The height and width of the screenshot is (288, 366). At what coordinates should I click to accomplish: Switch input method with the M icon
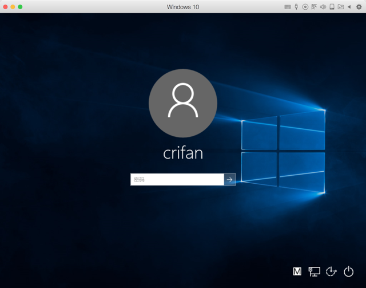click(x=297, y=271)
